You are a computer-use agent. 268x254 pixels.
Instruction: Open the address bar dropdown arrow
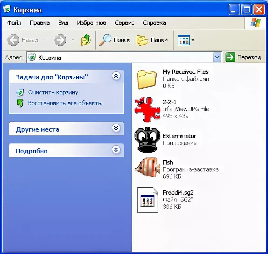click(x=217, y=57)
